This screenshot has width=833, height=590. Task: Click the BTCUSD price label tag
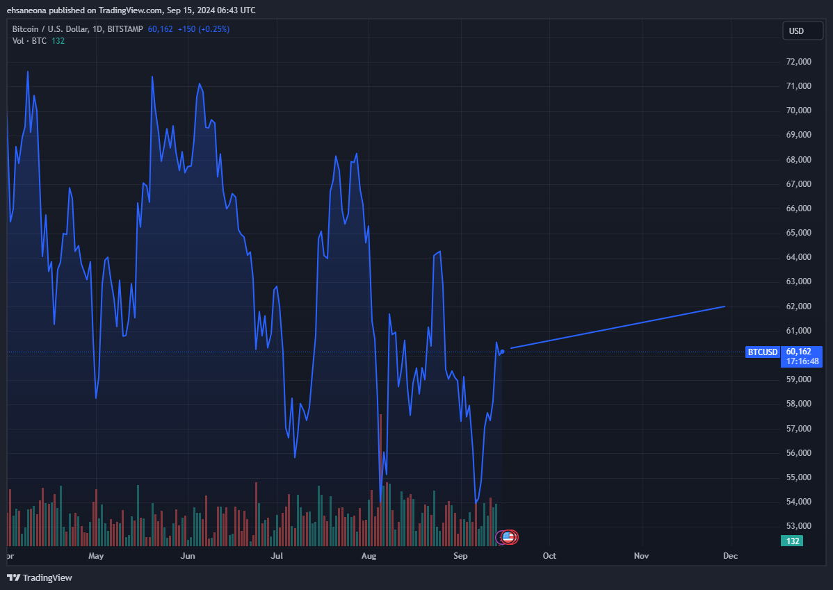[x=763, y=352]
